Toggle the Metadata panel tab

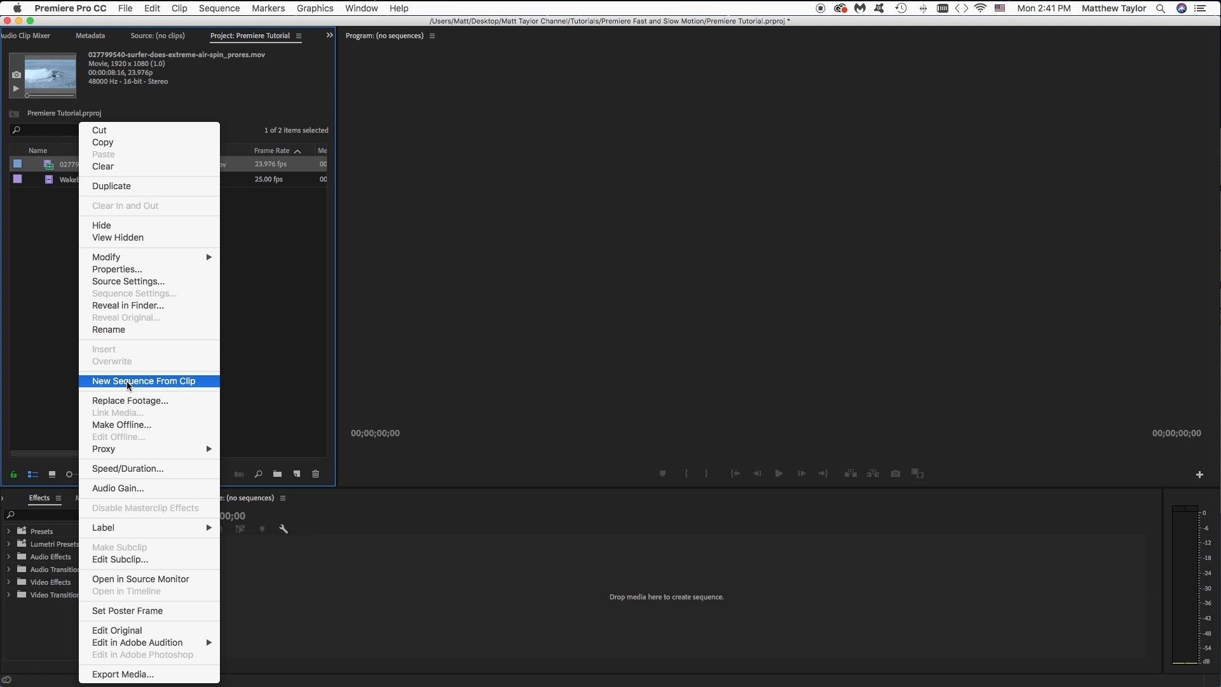pos(90,35)
